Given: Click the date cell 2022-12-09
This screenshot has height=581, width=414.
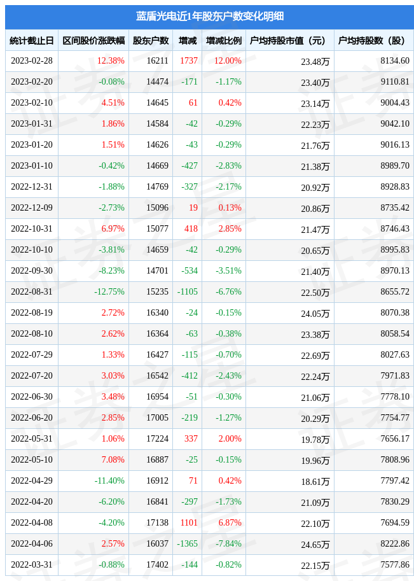Looking at the screenshot, I should pos(32,208).
